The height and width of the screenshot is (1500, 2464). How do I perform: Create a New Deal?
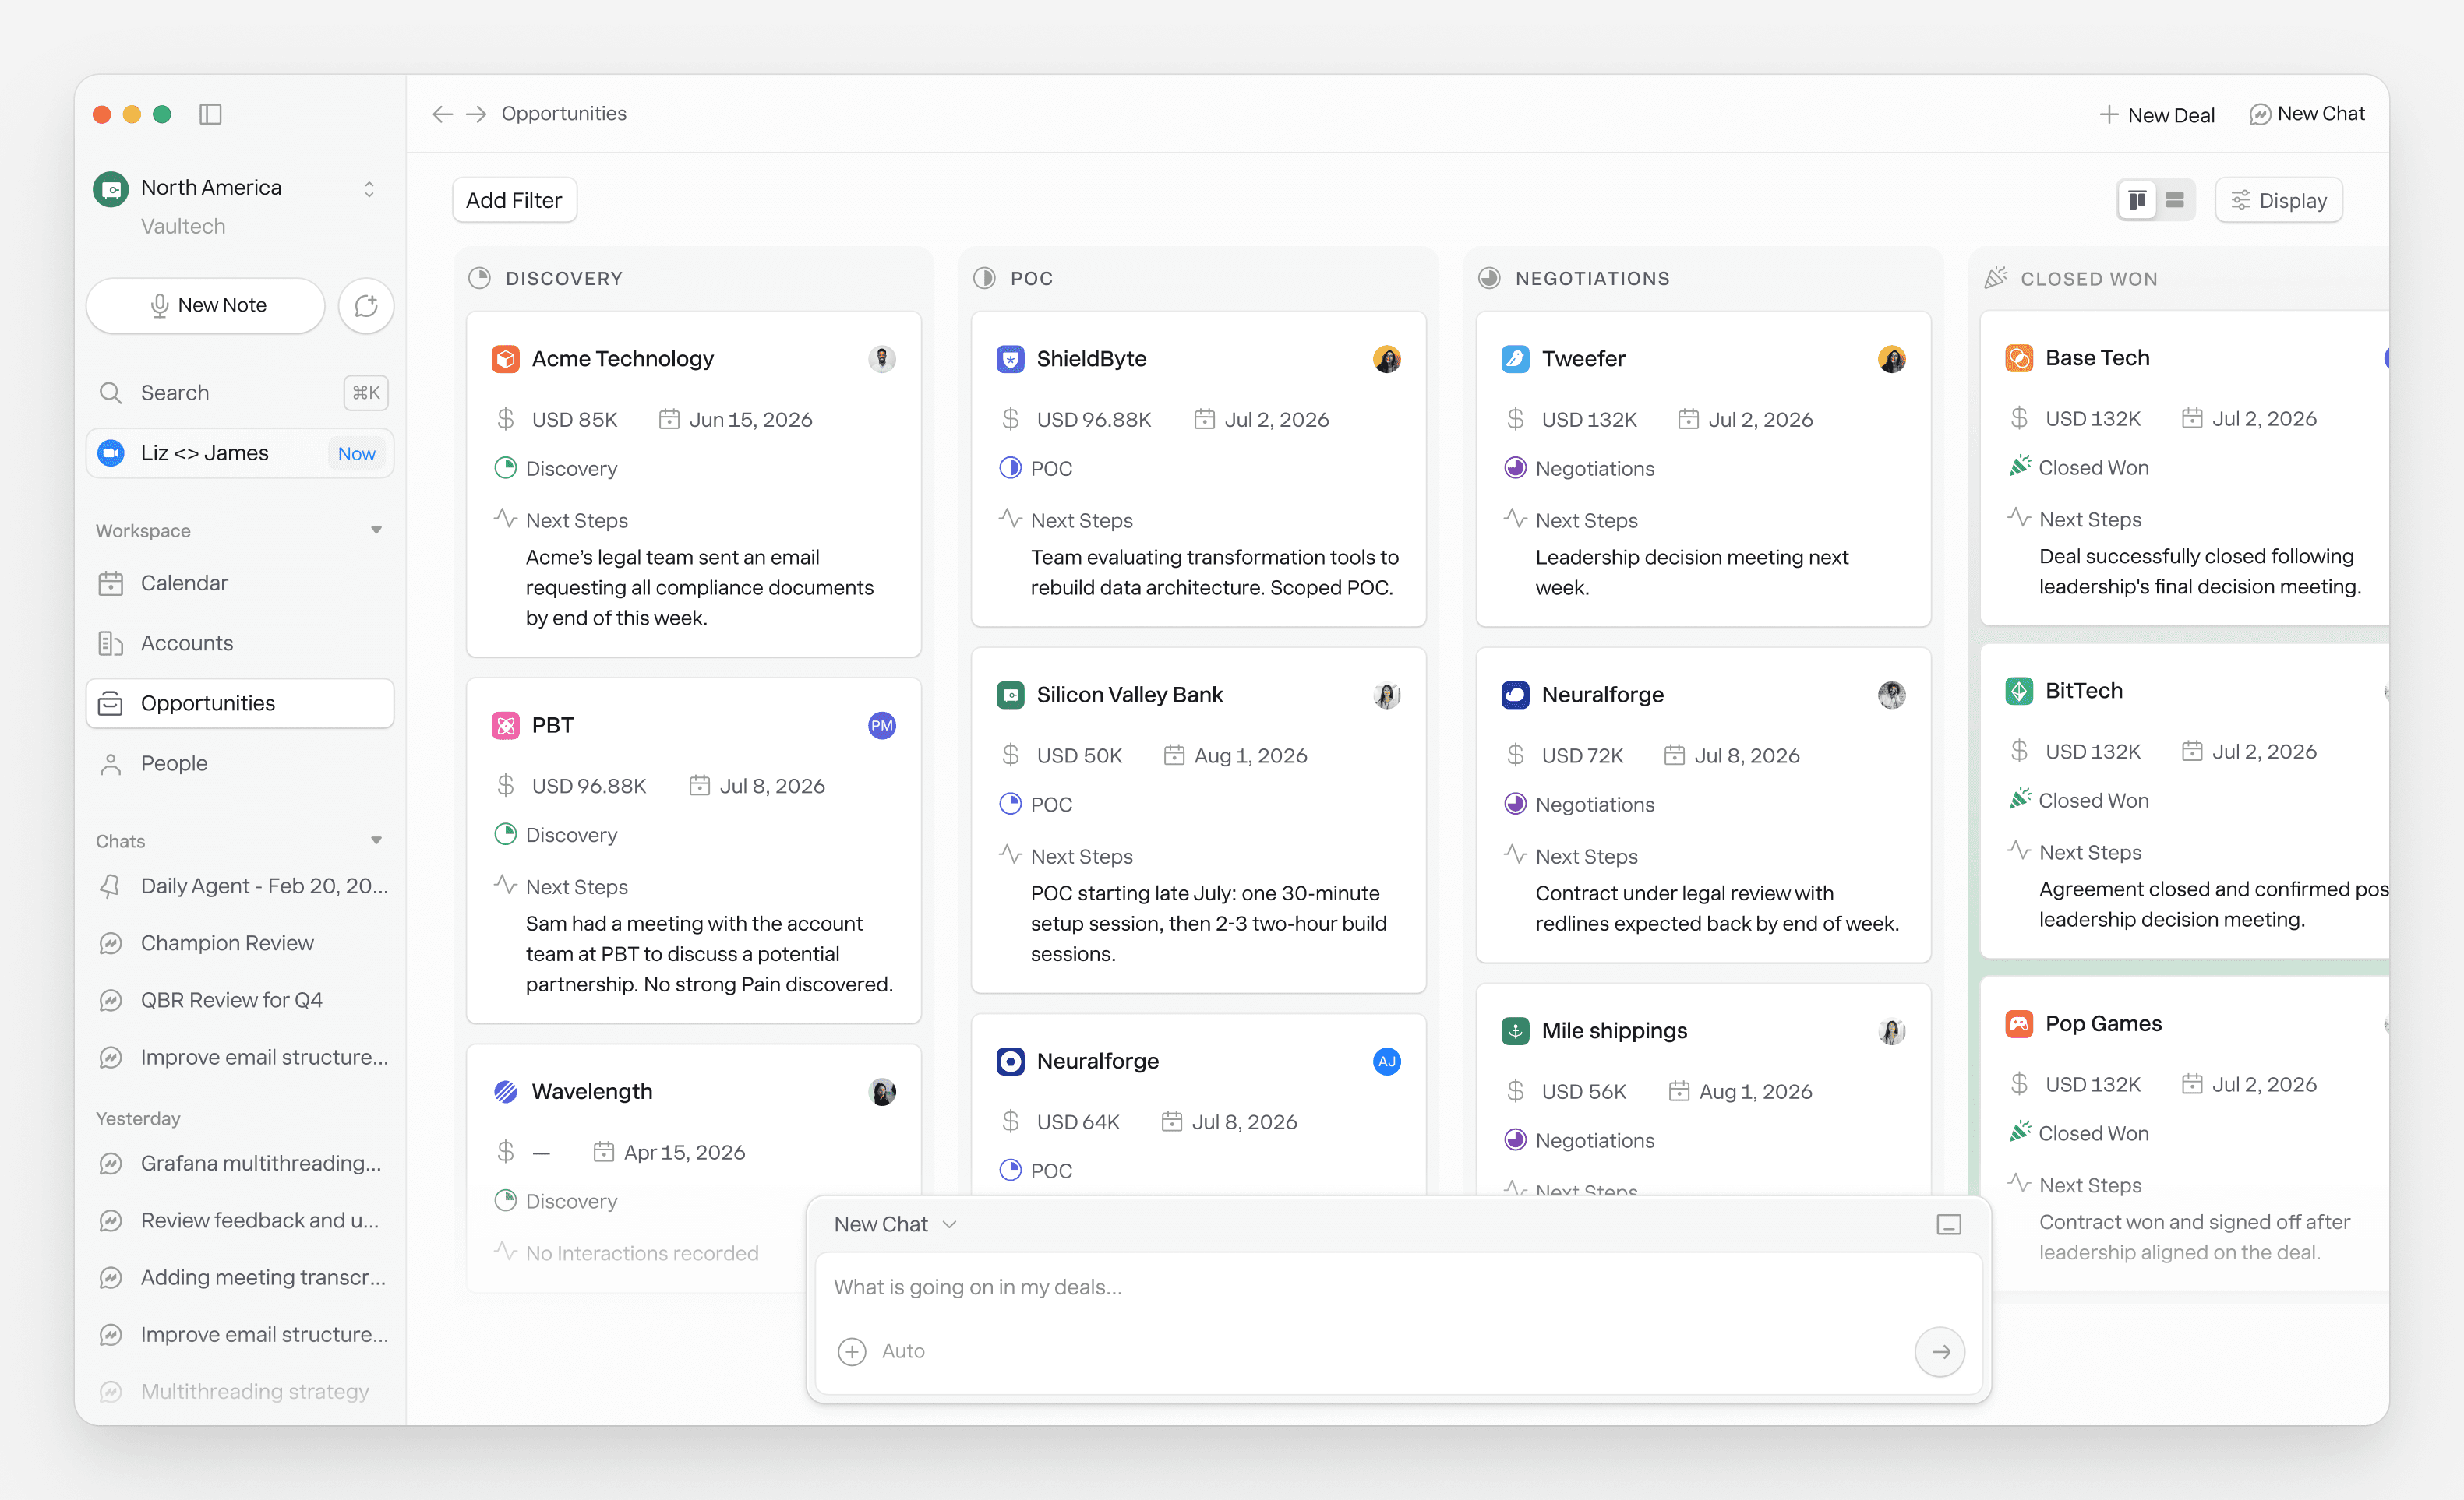point(2157,114)
